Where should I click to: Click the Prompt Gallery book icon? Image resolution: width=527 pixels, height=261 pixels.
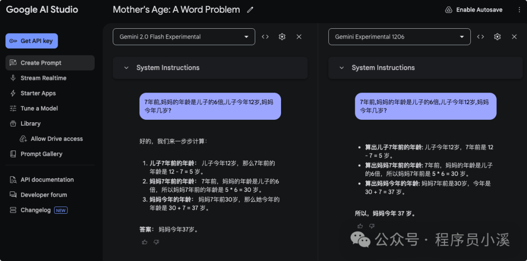(x=13, y=154)
